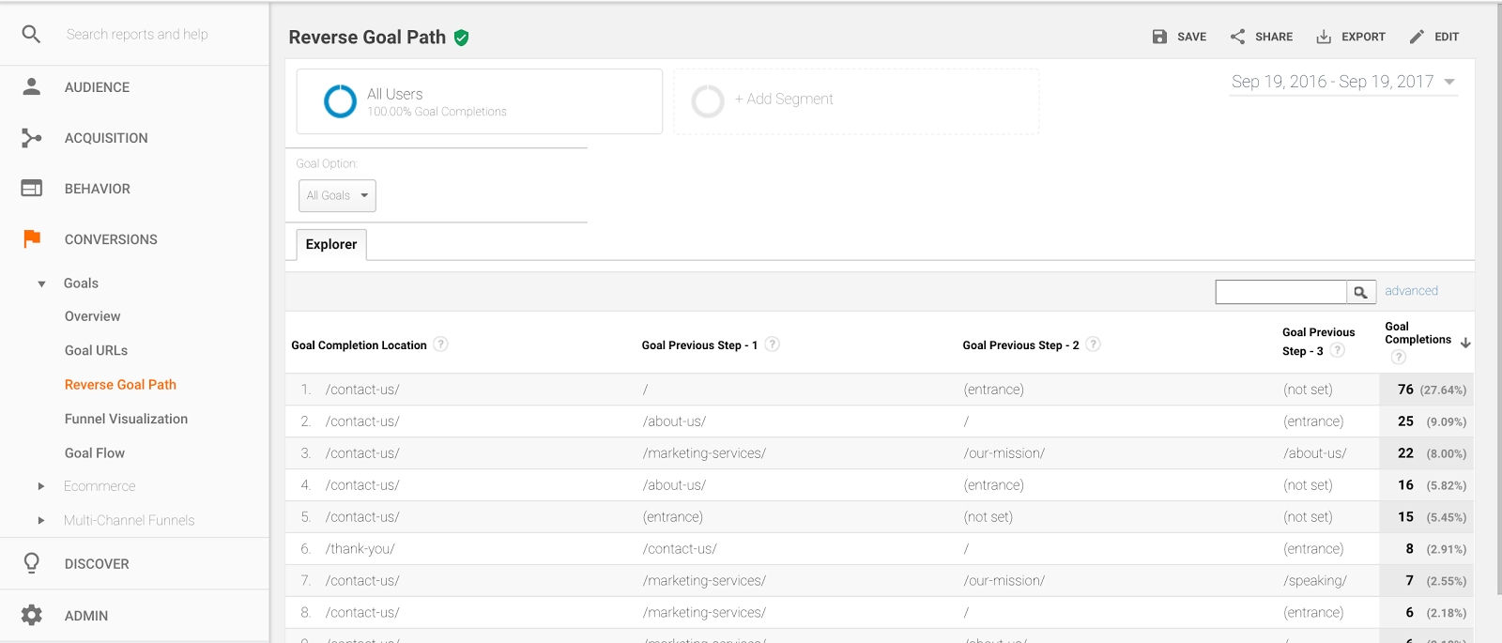Open the Audience person icon
The height and width of the screenshot is (643, 1502).
pyautogui.click(x=31, y=86)
